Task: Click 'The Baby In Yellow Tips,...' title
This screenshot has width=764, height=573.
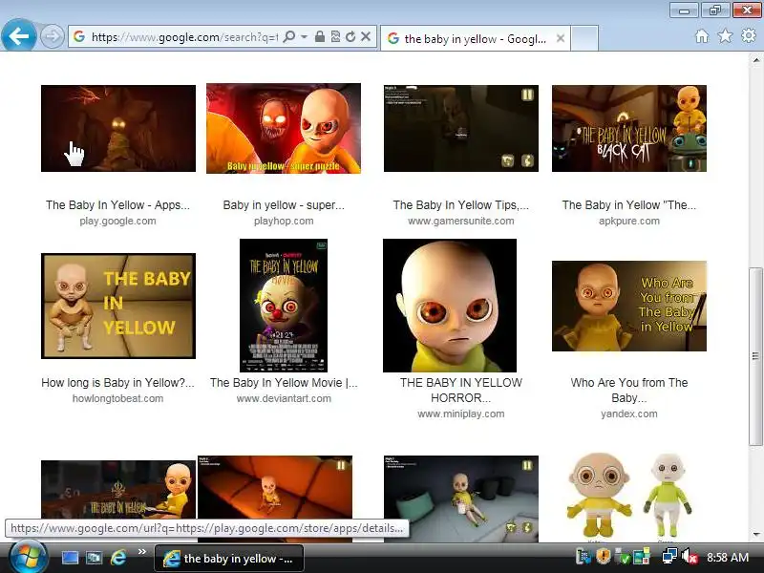Action: (x=461, y=205)
